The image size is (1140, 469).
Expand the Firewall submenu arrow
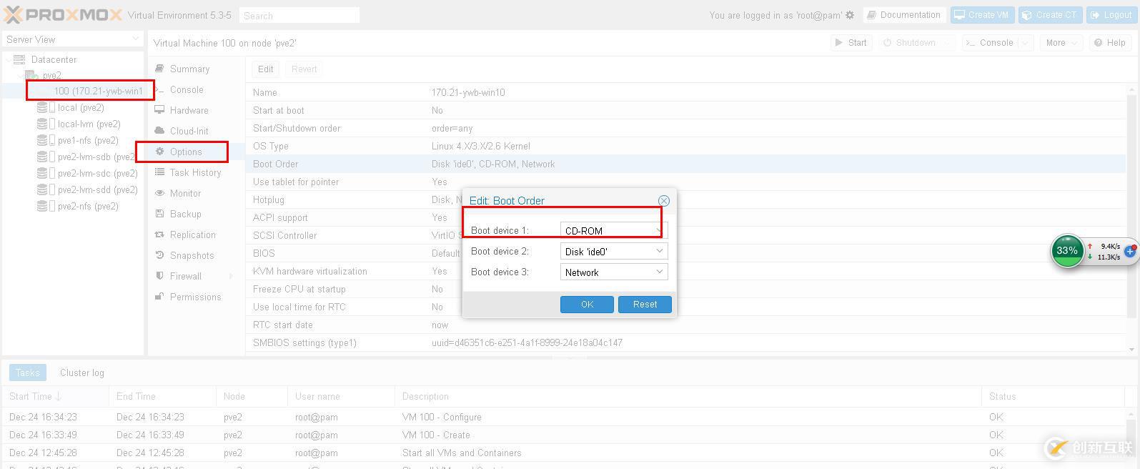click(x=231, y=276)
